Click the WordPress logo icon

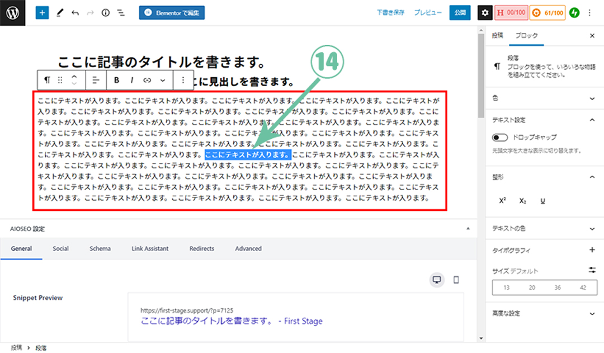tap(13, 13)
